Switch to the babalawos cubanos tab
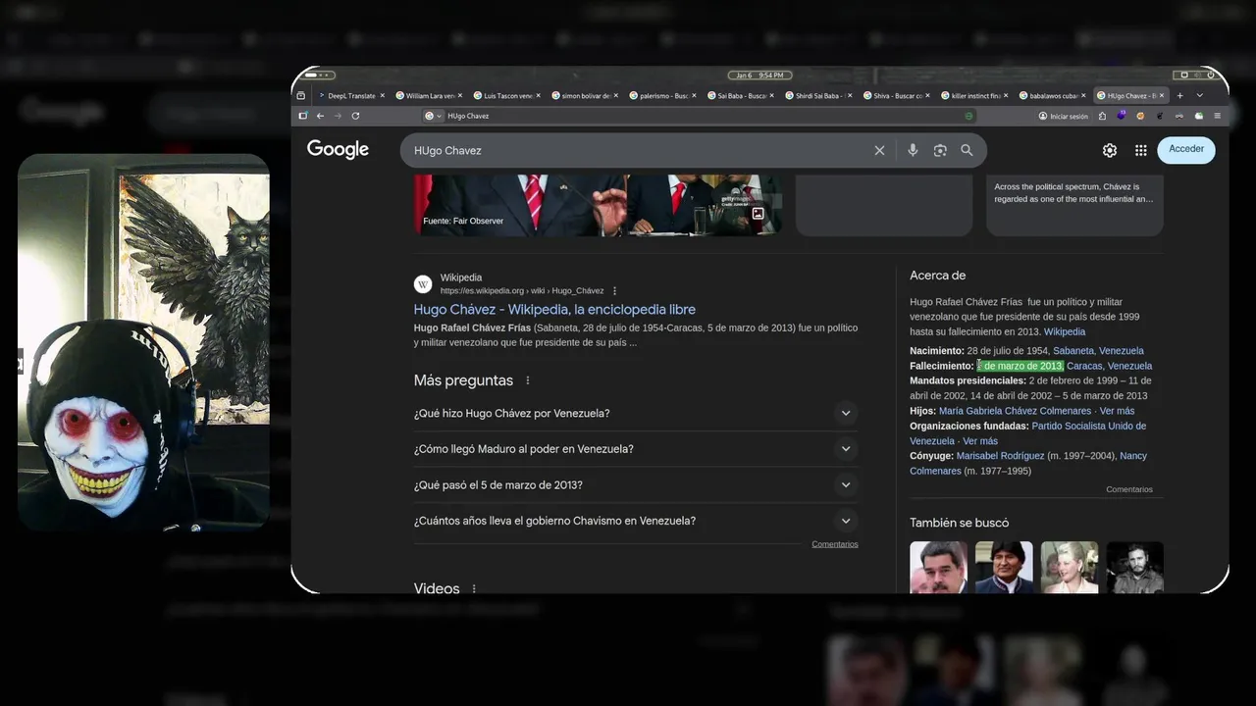The image size is (1256, 706). pos(1052,96)
